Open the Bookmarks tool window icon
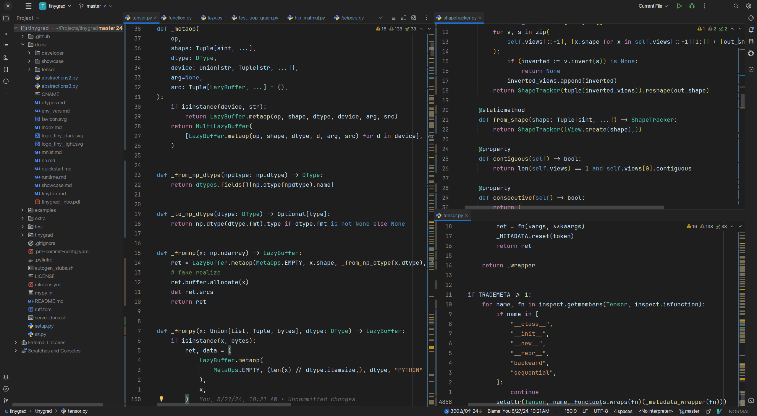 point(6,69)
